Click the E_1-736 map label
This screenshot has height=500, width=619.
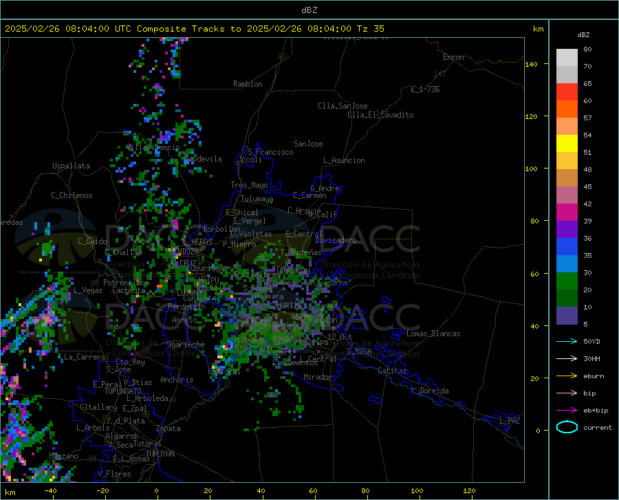click(425, 89)
